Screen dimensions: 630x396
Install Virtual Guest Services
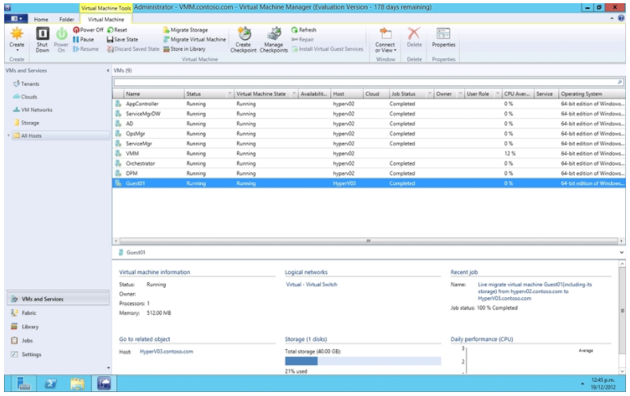(x=328, y=49)
